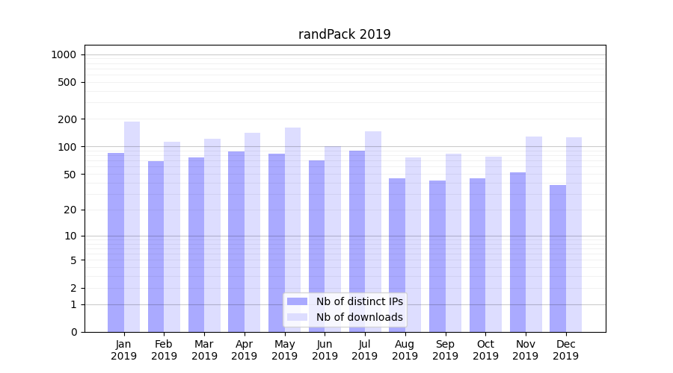Click the Nb of distinct IPs legend swatch
This screenshot has width=673, height=373.
coord(297,301)
